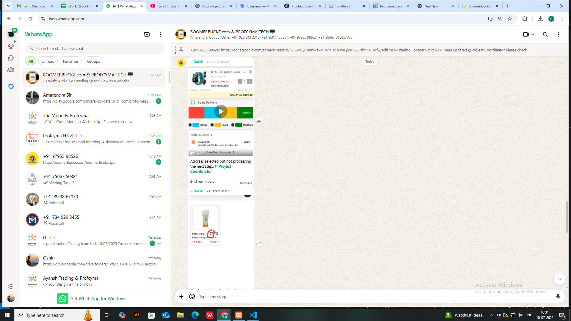Play the video in Daksh's message
This screenshot has width=571, height=321.
pyautogui.click(x=221, y=111)
